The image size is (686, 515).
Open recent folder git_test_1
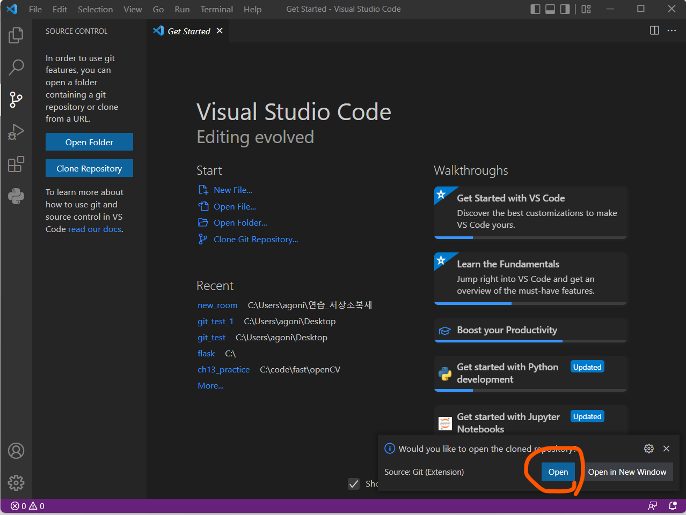(215, 321)
